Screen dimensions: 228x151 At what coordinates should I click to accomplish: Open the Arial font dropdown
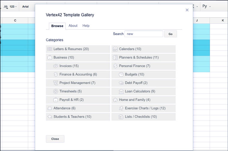coord(25,7)
